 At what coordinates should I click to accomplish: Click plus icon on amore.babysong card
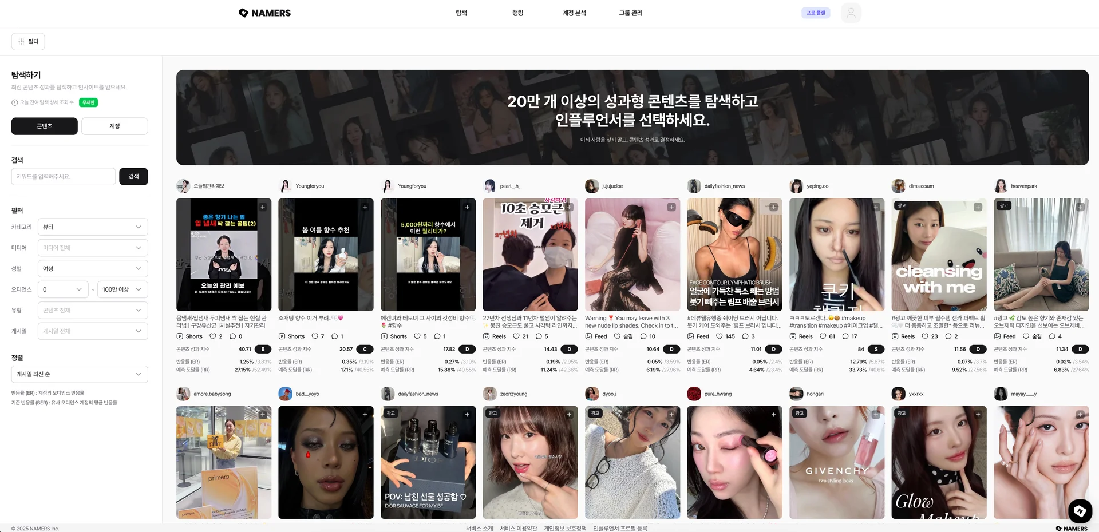tap(263, 415)
